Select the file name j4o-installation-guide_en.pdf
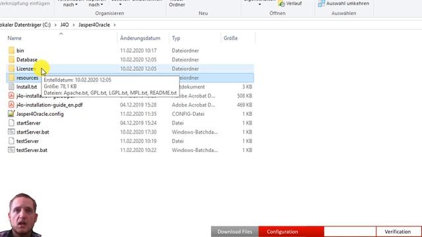 (49, 105)
